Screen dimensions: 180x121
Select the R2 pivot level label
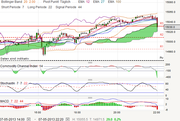click(162, 35)
